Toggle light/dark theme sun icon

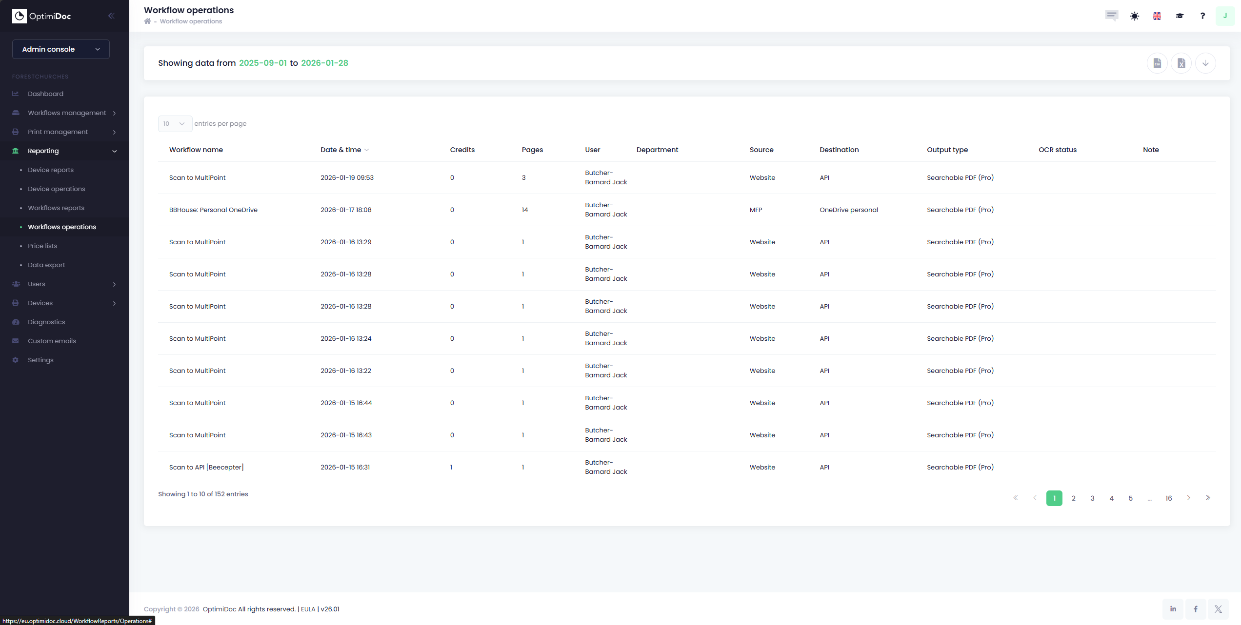tap(1135, 16)
